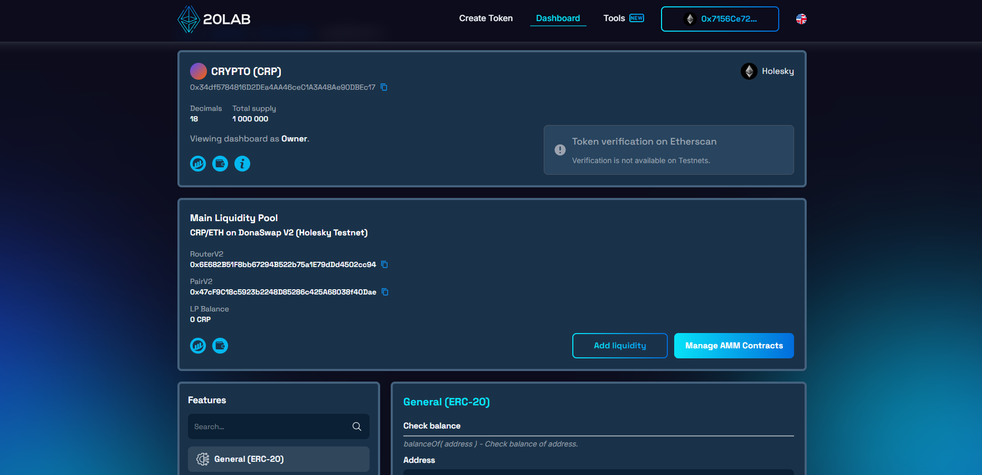Click the Add liquidity button
The width and height of the screenshot is (982, 475).
pyautogui.click(x=620, y=346)
